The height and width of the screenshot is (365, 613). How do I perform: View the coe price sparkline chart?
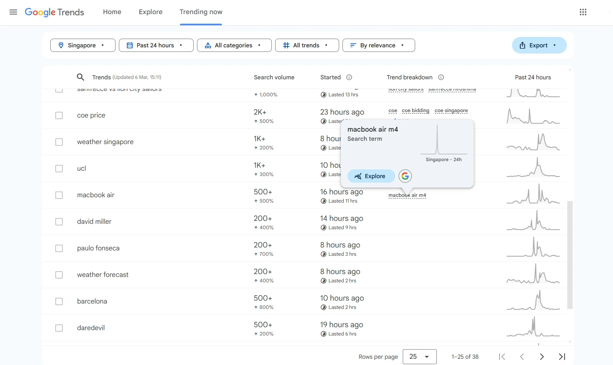[533, 115]
